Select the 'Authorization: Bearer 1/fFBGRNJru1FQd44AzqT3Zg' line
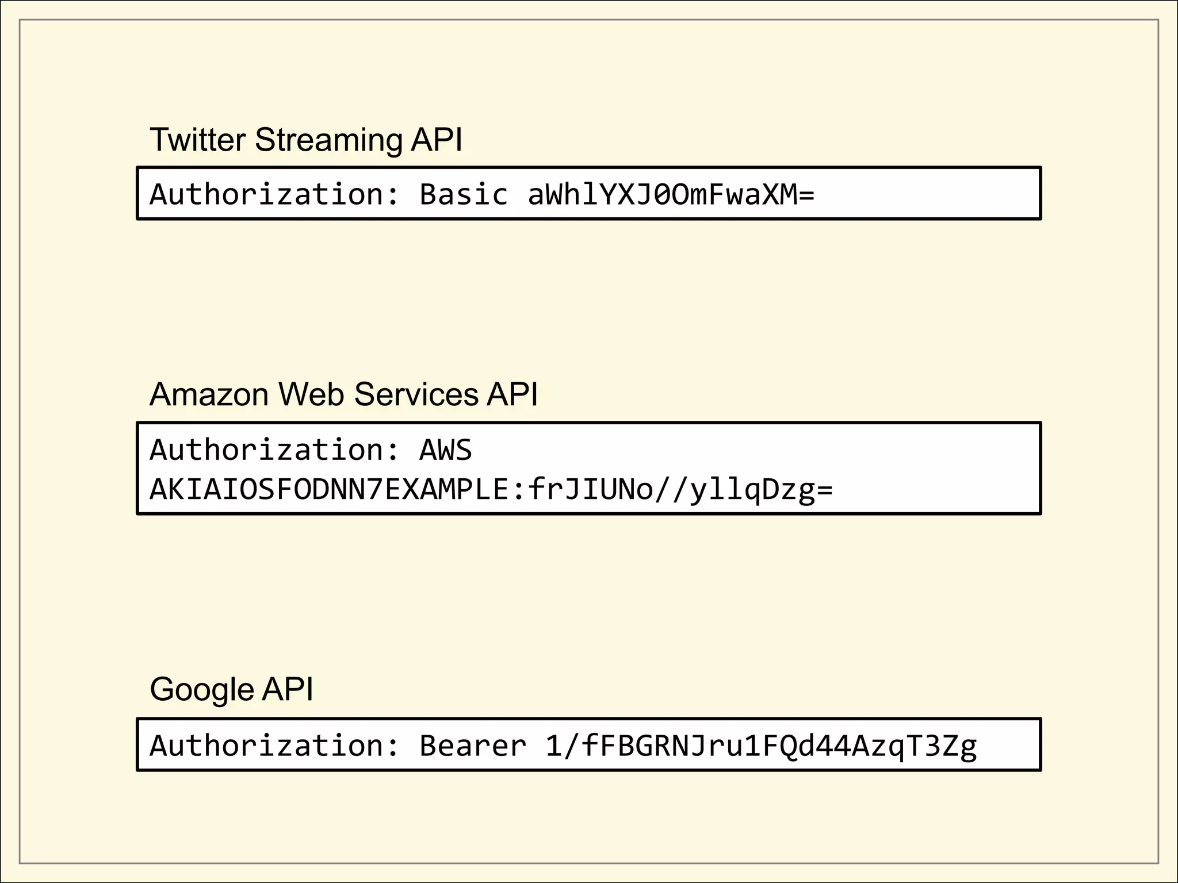The width and height of the screenshot is (1178, 883). (563, 746)
